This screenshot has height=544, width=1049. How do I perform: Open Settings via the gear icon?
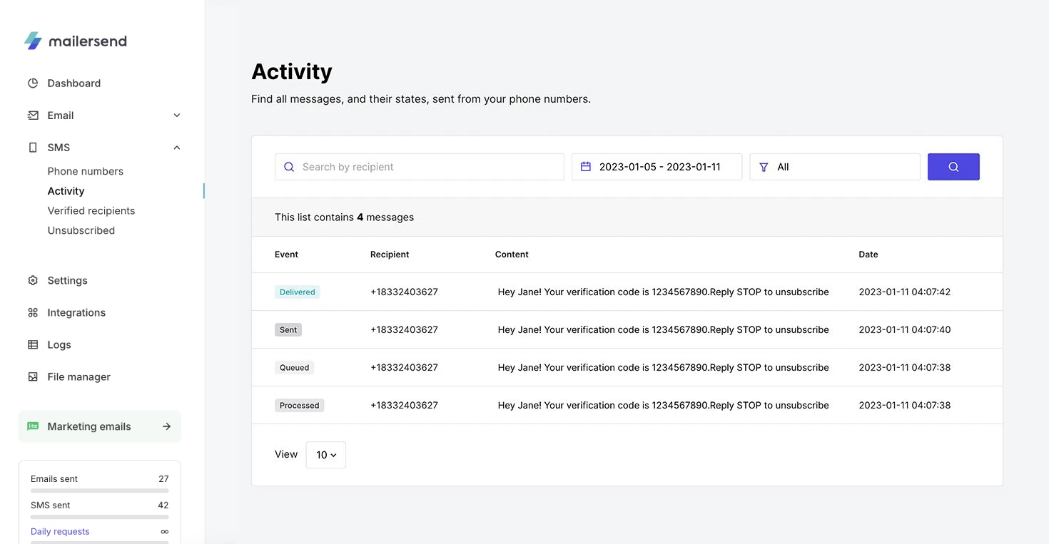33,280
